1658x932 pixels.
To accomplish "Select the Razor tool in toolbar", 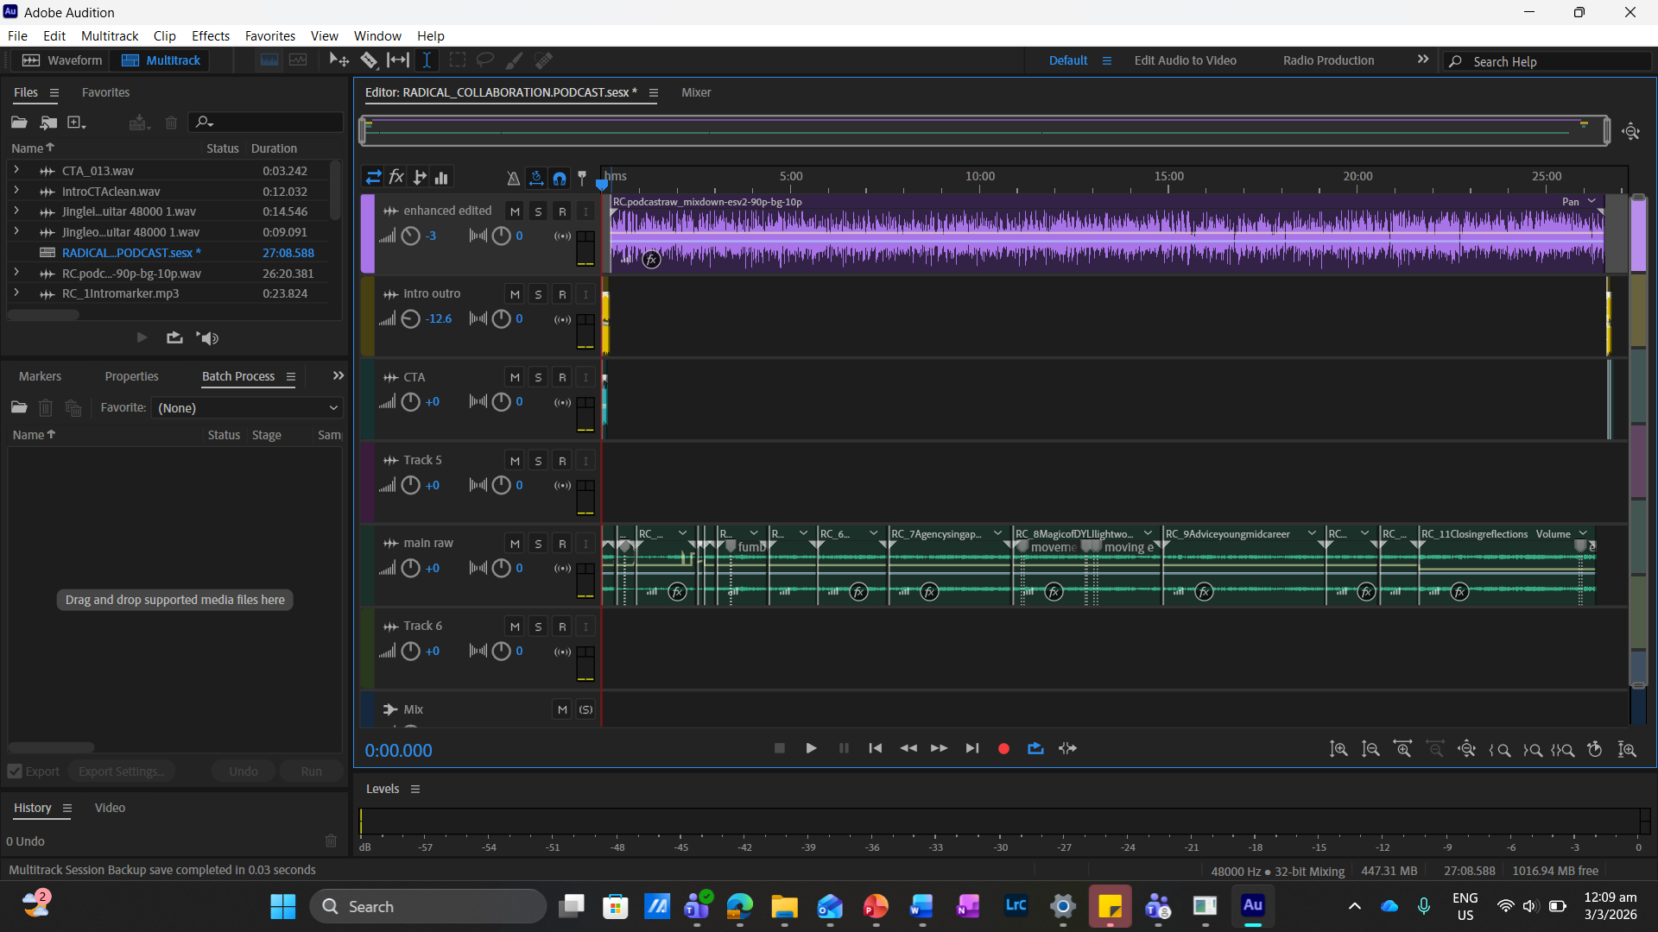I will (369, 60).
